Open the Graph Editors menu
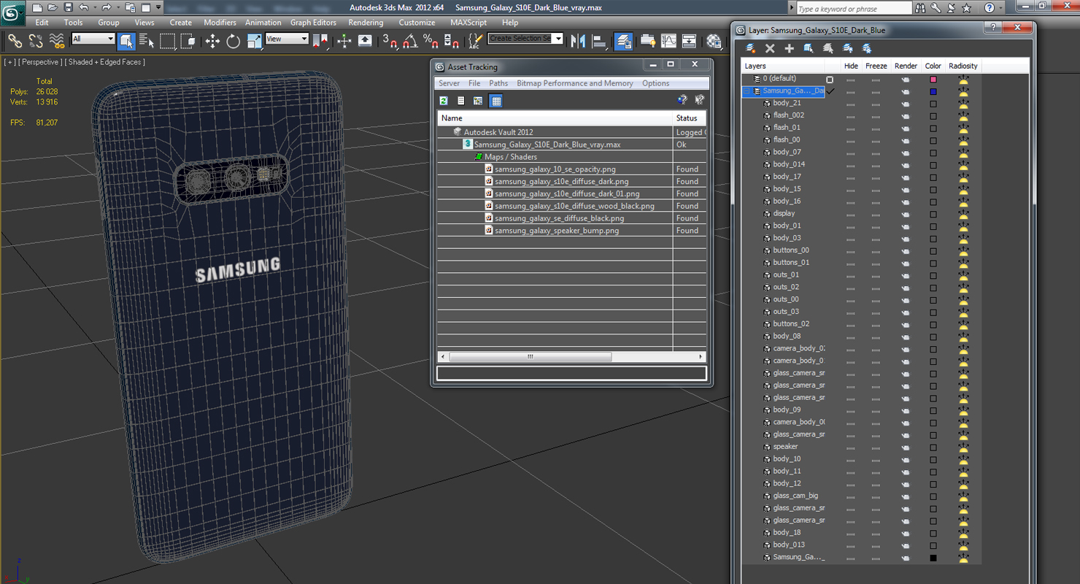Viewport: 1080px width, 584px height. (313, 23)
